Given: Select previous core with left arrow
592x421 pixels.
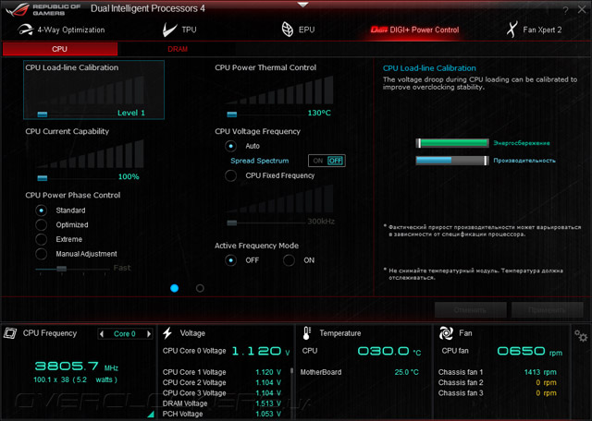Looking at the screenshot, I should click(x=102, y=334).
